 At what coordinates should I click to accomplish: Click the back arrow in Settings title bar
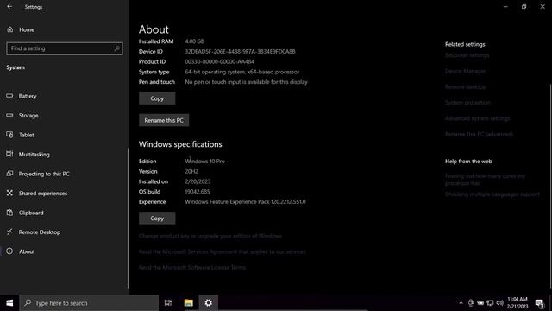[x=9, y=6]
